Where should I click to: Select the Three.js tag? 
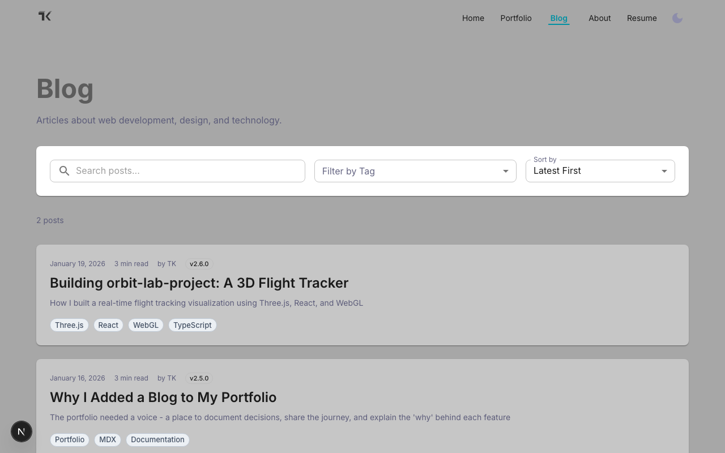click(x=69, y=325)
